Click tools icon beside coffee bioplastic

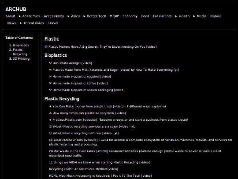50,83
